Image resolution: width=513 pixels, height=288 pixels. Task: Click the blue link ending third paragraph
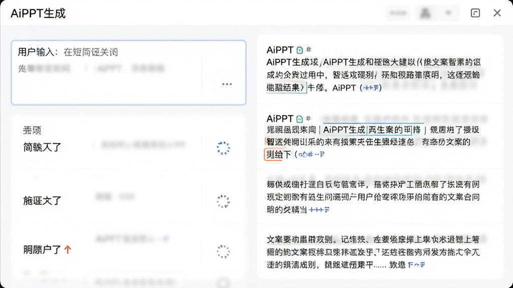click(319, 209)
